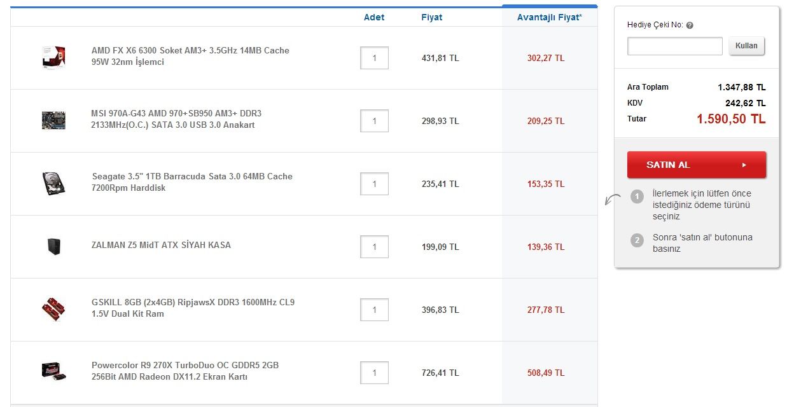Screen dimensions: 794x407
Task: Focus the Hediye Çeki No input field
Action: [674, 46]
